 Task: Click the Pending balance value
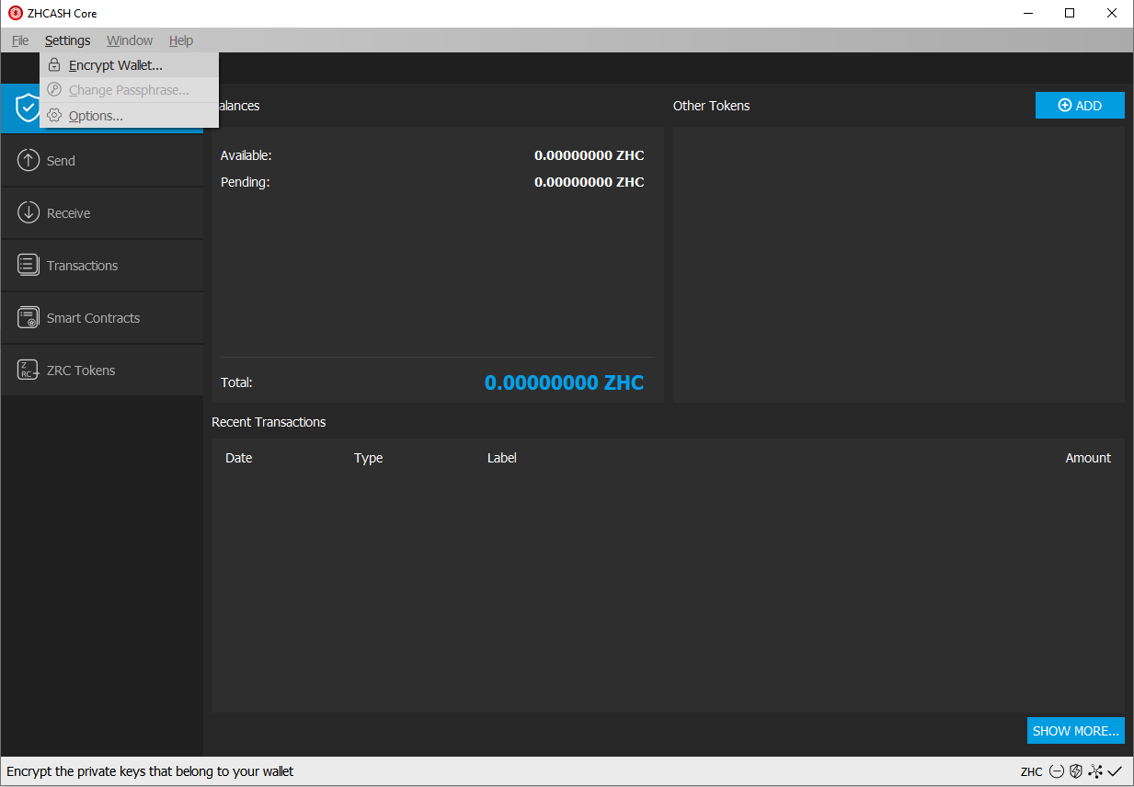[x=589, y=182]
